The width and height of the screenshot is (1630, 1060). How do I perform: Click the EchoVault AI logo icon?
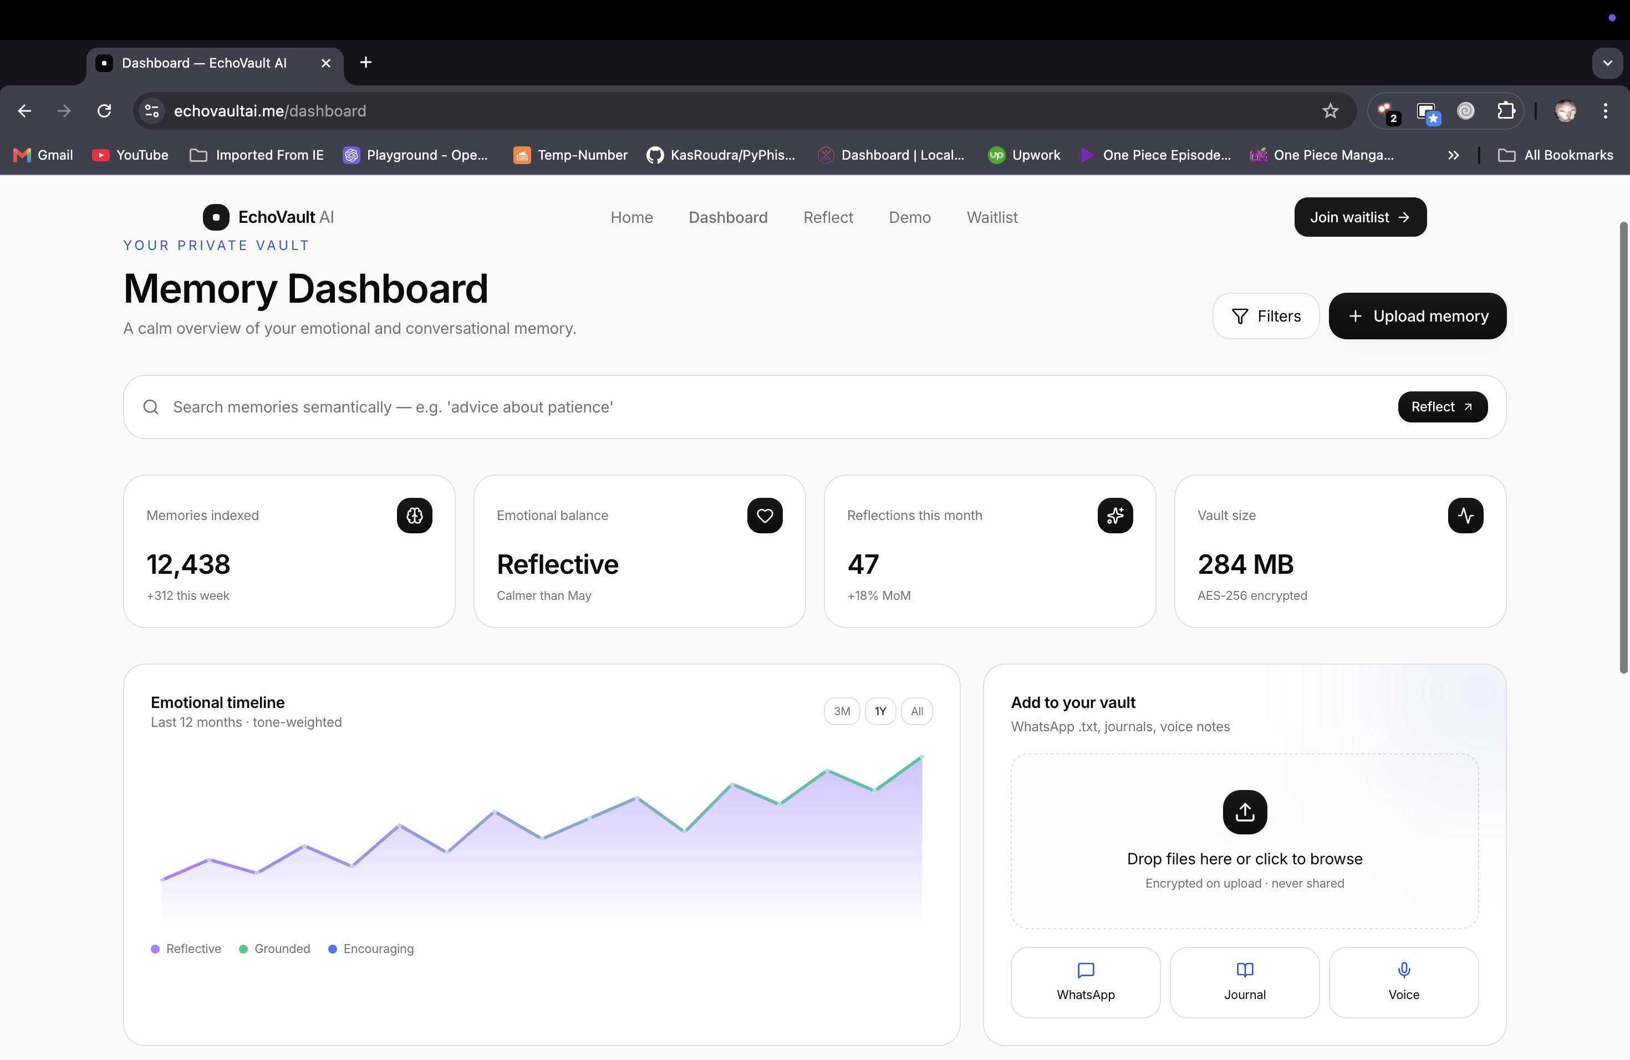[x=216, y=217]
